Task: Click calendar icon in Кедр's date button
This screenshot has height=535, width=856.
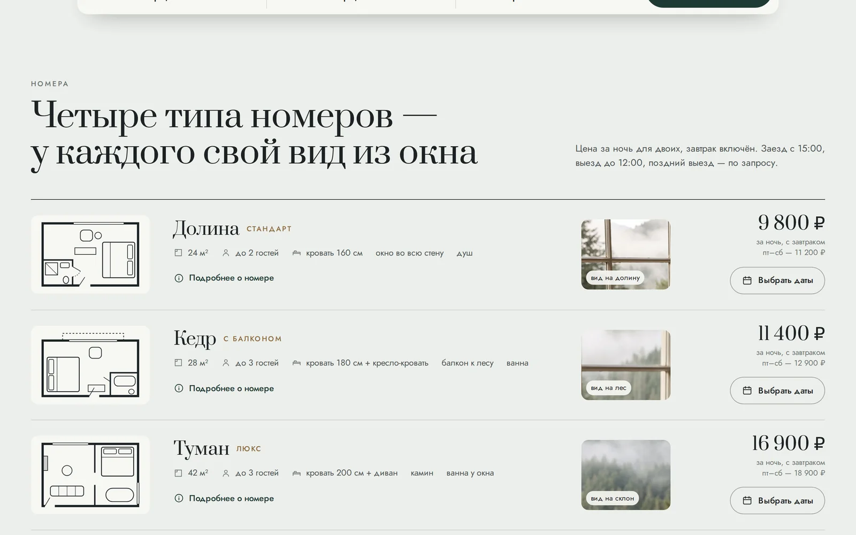Action: pyautogui.click(x=747, y=391)
